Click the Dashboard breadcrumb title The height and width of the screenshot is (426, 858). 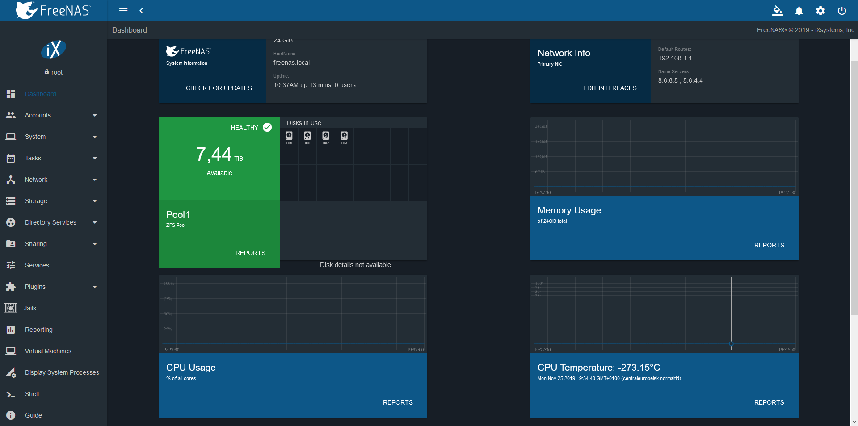(130, 30)
